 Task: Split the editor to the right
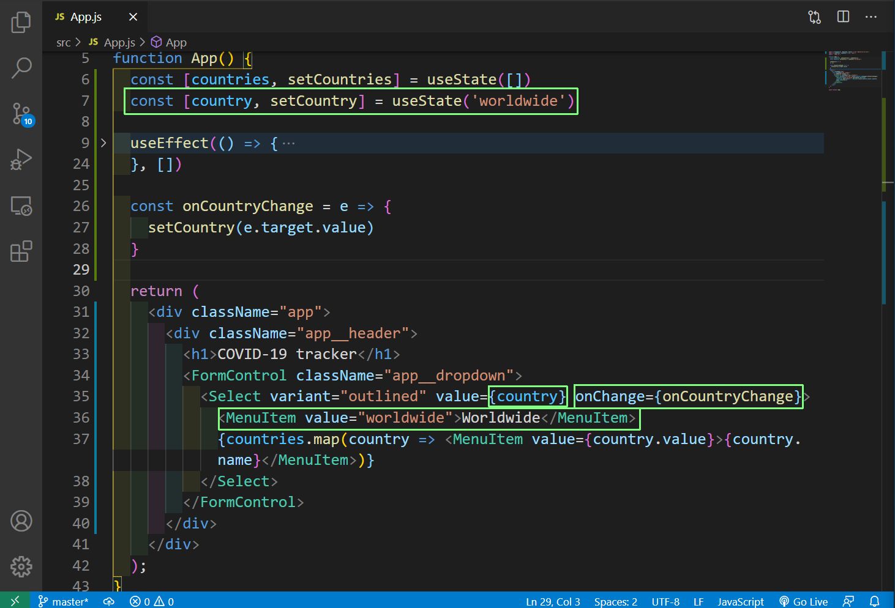[843, 17]
